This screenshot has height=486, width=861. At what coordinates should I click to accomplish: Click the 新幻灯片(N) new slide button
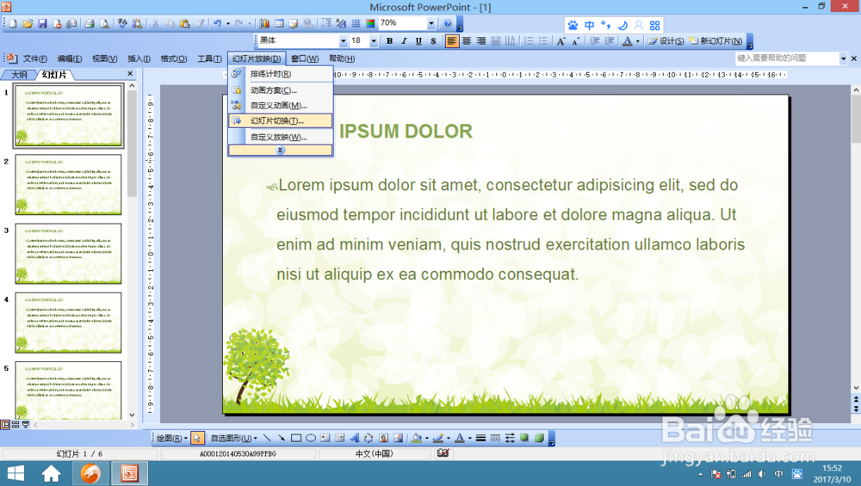coord(716,41)
